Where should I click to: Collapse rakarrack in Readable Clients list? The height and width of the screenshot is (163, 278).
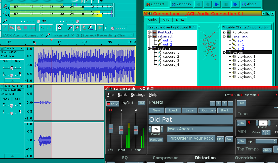click(x=149, y=36)
